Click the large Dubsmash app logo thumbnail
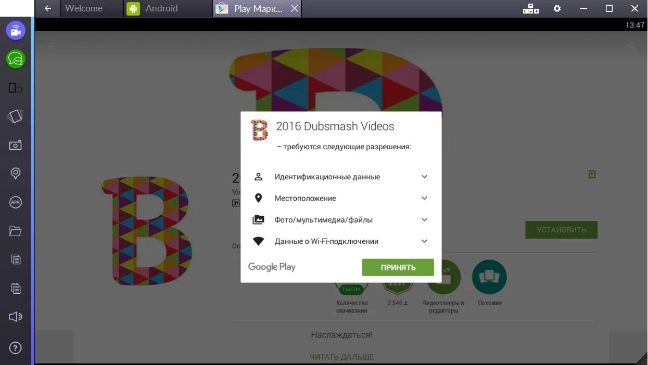Screen dimensions: 648x365 pos(147,230)
